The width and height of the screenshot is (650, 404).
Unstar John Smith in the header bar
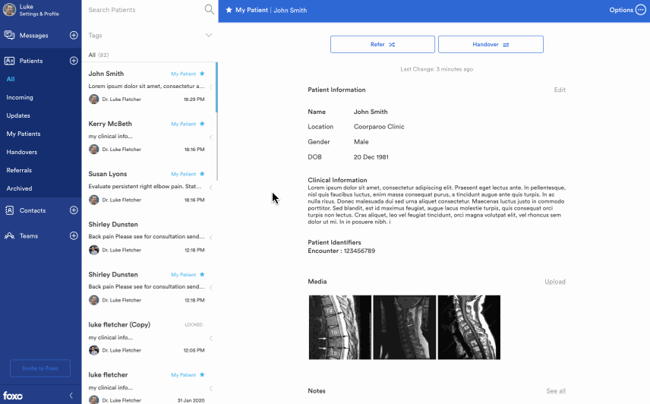229,11
